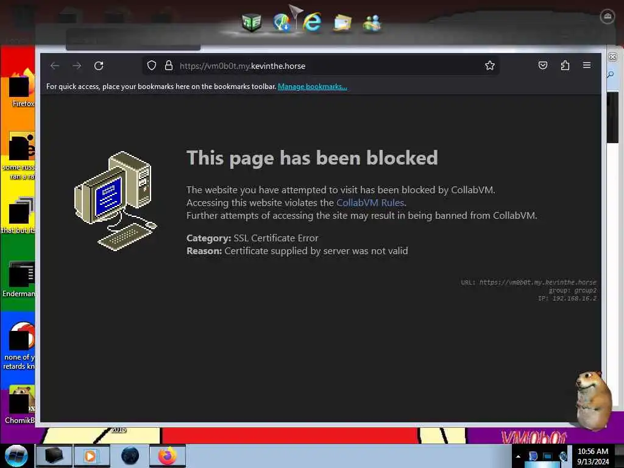Viewport: 624px width, 468px height.
Task: Open the Messenger people dock icon
Action: 372,23
